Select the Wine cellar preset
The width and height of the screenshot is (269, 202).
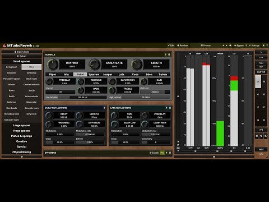[31, 102]
